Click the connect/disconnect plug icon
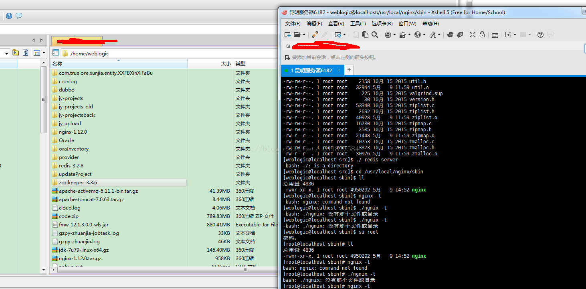The height and width of the screenshot is (289, 586). coord(315,35)
